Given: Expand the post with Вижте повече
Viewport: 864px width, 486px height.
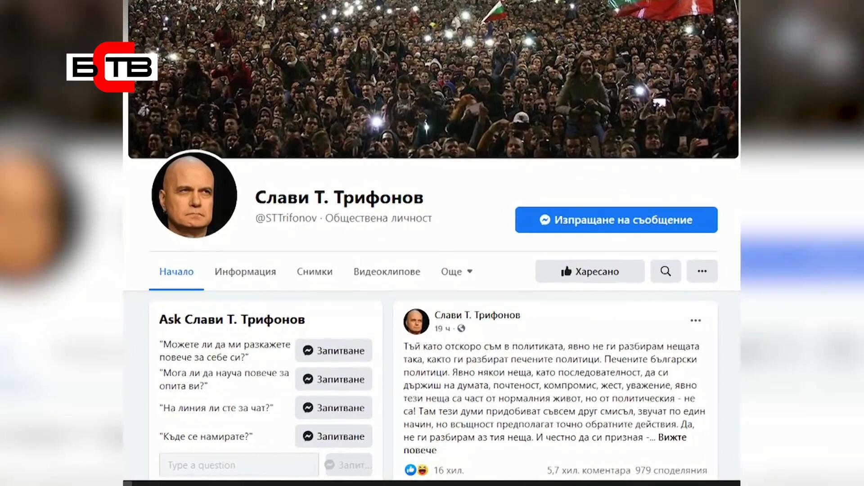Looking at the screenshot, I should click(545, 443).
